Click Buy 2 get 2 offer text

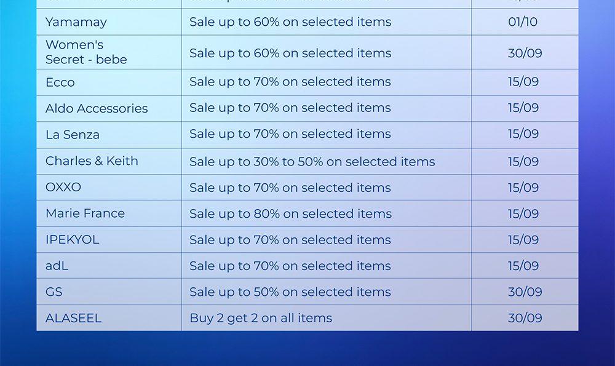pyautogui.click(x=261, y=318)
